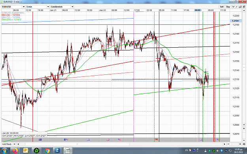Click the vertical zoom out minus button

pos(244,140)
